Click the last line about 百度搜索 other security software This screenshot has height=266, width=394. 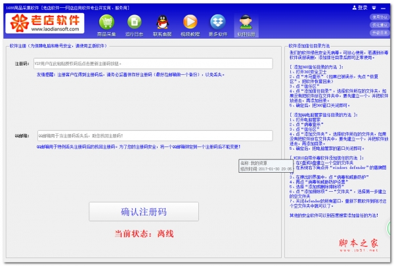(x=334, y=215)
